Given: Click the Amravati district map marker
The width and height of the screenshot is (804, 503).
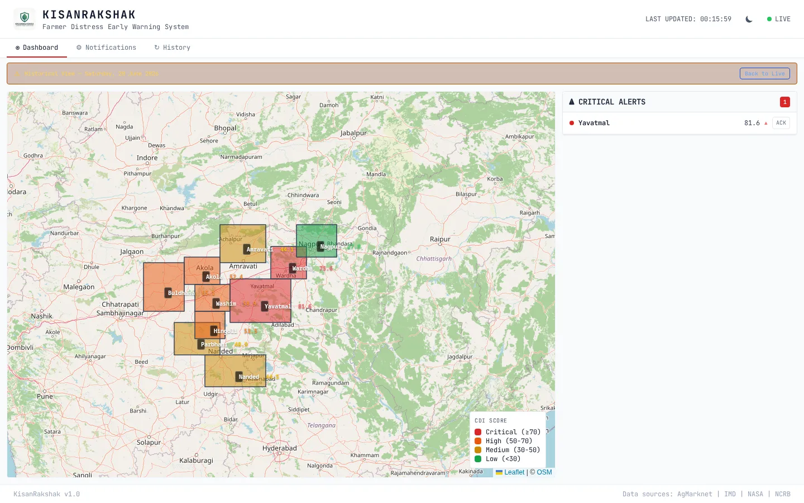Looking at the screenshot, I should [x=247, y=249].
